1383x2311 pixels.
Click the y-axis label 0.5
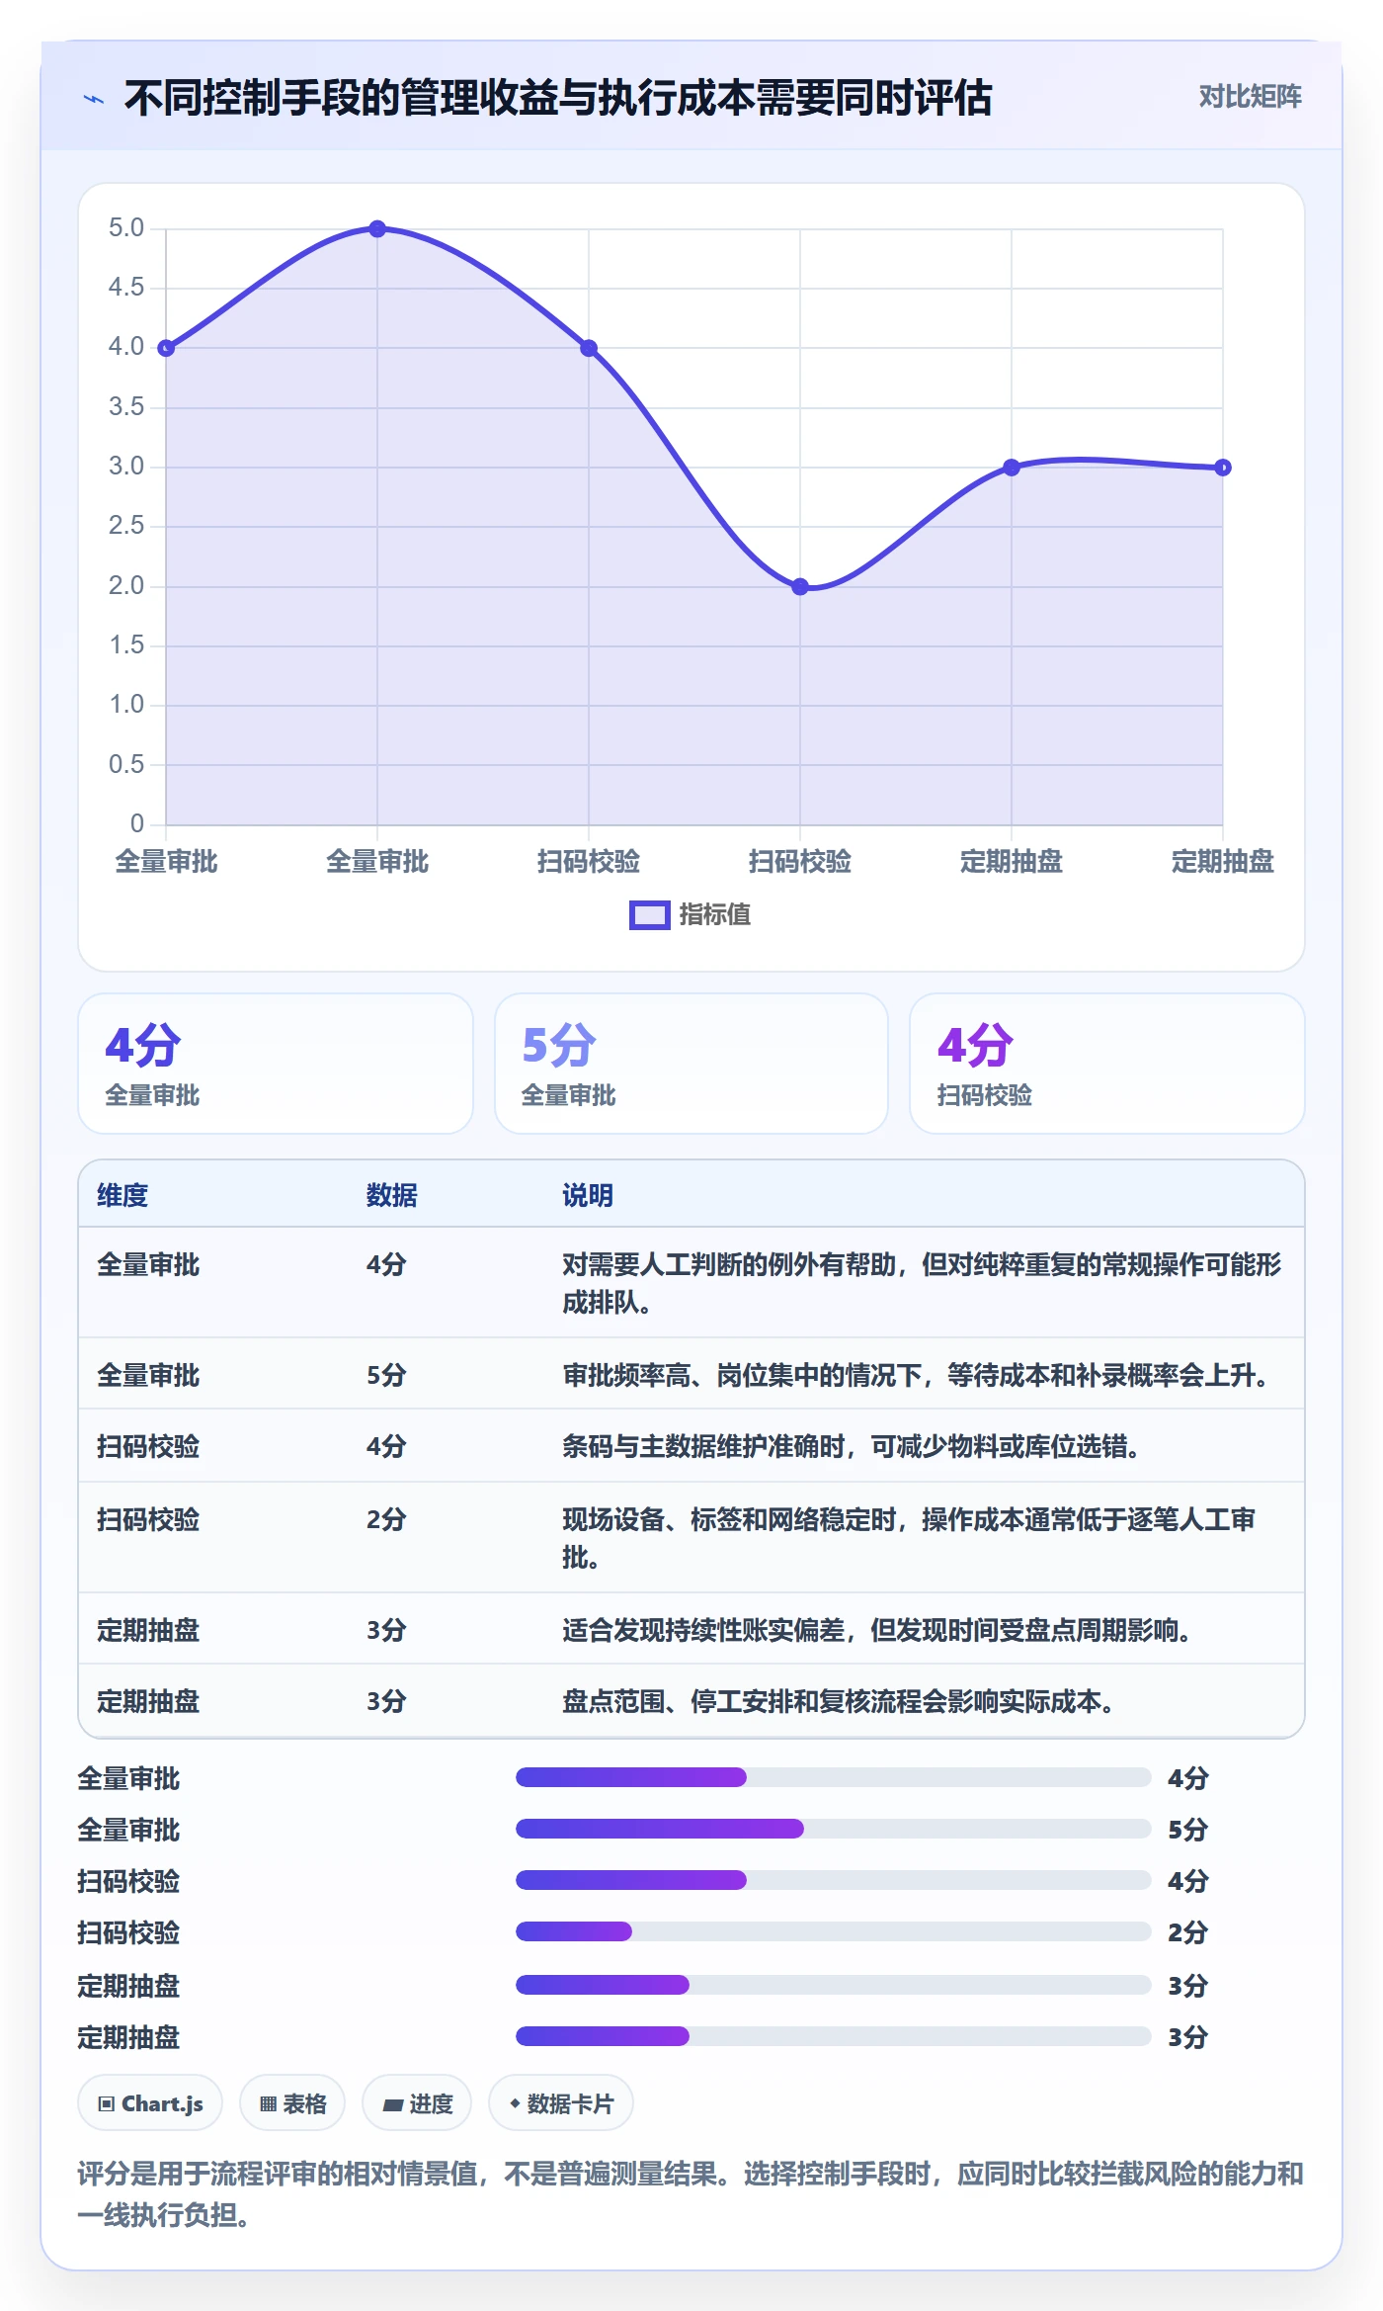click(126, 764)
